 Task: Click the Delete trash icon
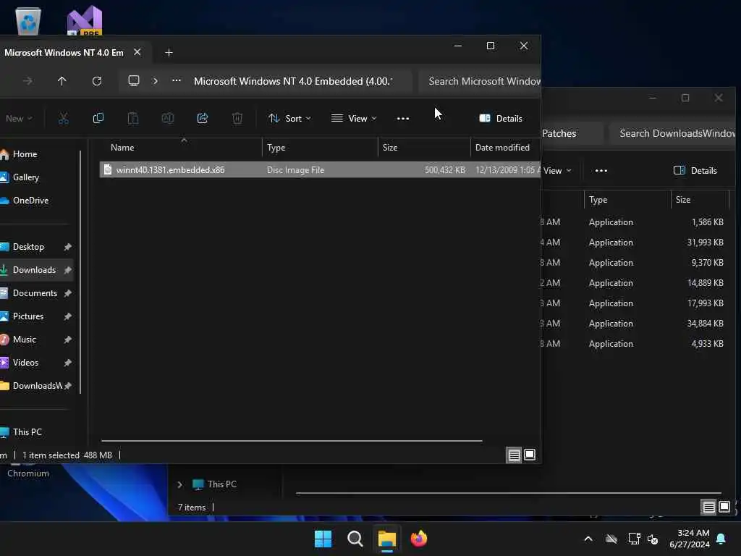pos(237,118)
